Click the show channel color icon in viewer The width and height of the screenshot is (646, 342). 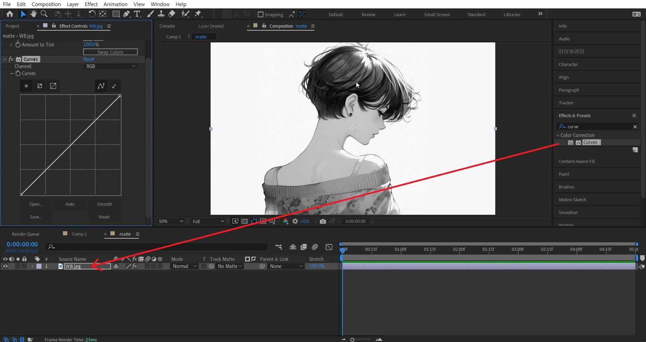[285, 221]
